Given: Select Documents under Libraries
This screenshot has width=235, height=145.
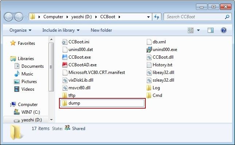Looking at the screenshot, I should pyautogui.click(x=32, y=66).
